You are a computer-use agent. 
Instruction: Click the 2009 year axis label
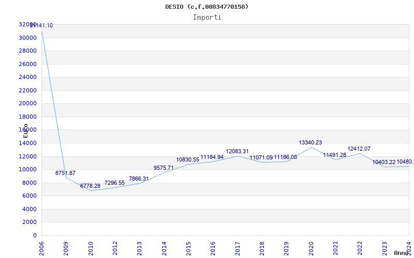[x=66, y=248]
